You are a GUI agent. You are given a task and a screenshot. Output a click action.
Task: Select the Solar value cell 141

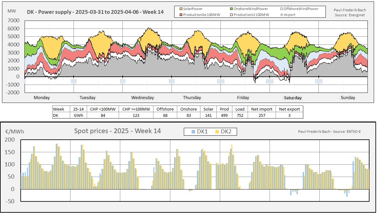[x=209, y=115]
